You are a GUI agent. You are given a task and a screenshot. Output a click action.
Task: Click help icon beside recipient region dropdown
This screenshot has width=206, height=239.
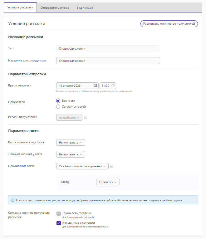point(86,118)
